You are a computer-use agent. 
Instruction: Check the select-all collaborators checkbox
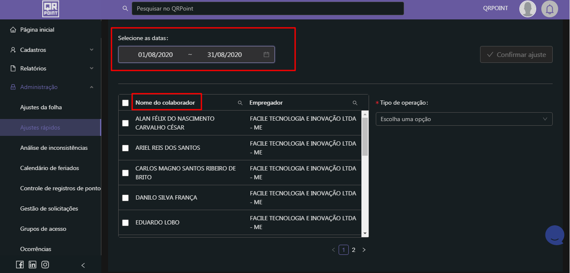(125, 103)
